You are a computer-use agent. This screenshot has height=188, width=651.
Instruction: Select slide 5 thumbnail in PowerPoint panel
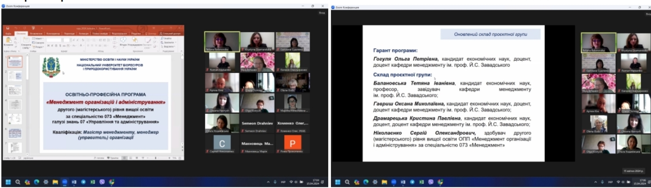point(15,119)
